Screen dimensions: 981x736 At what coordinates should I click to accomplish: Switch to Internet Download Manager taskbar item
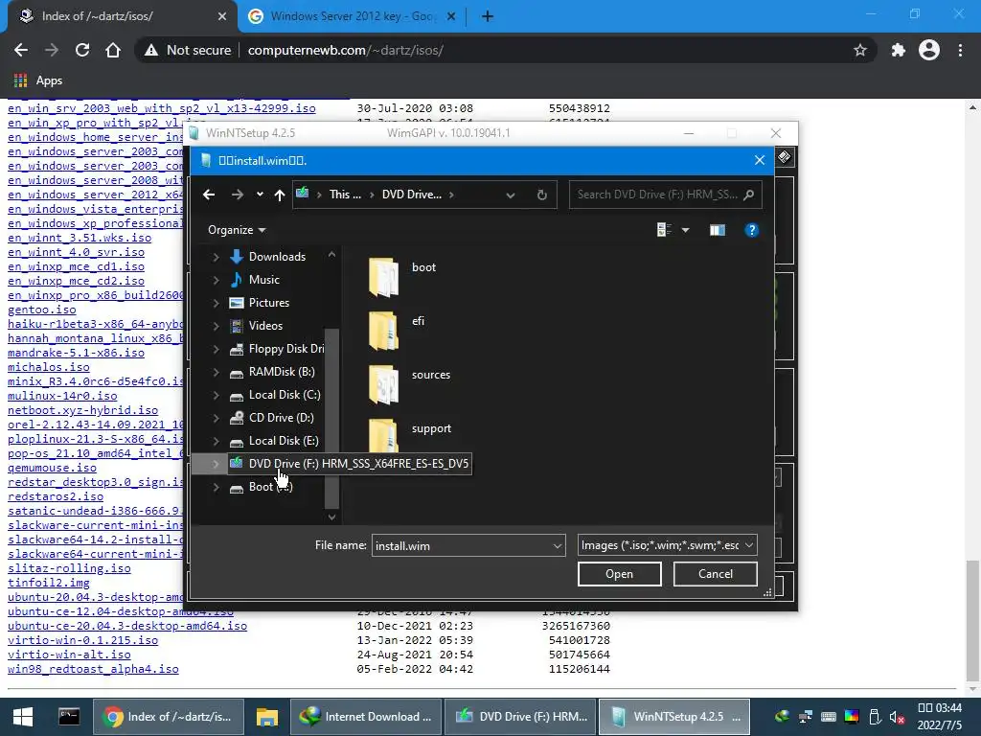pyautogui.click(x=366, y=717)
